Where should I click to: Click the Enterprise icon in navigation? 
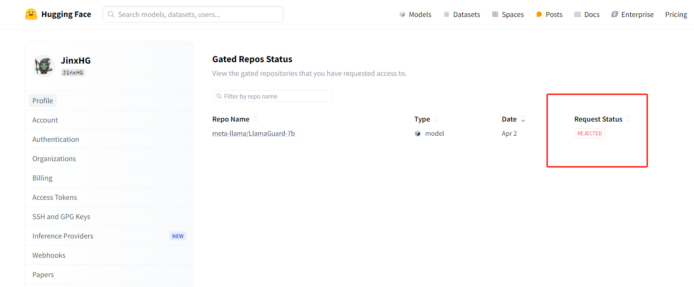click(615, 15)
